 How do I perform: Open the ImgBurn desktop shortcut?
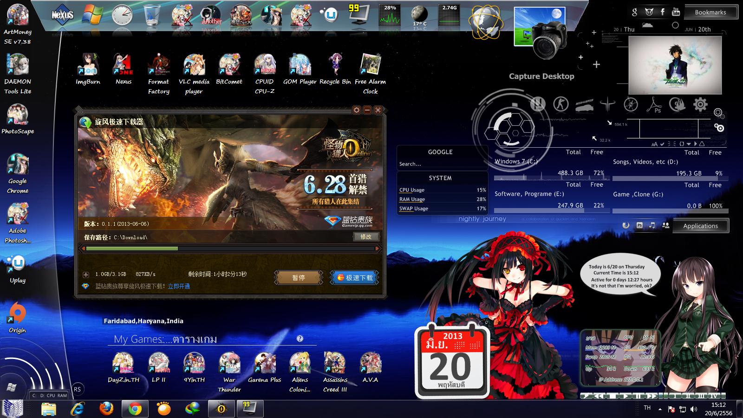point(88,70)
